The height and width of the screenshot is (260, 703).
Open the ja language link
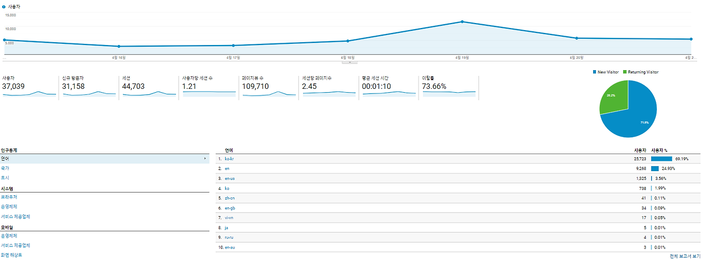(226, 228)
